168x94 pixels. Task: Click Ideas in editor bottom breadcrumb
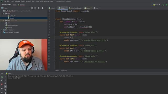[x=57, y=70]
